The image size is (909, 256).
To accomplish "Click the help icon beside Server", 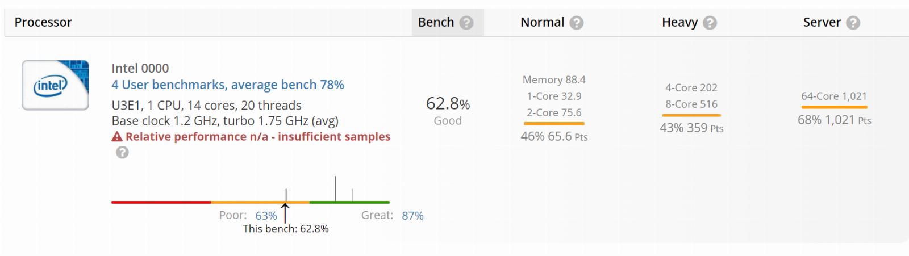I will (853, 23).
